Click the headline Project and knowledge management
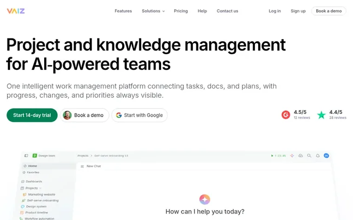The height and width of the screenshot is (220, 353). 146,45
